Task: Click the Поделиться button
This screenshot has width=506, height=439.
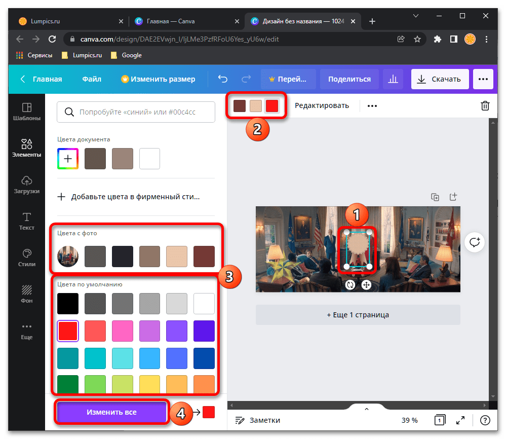Action: click(349, 79)
